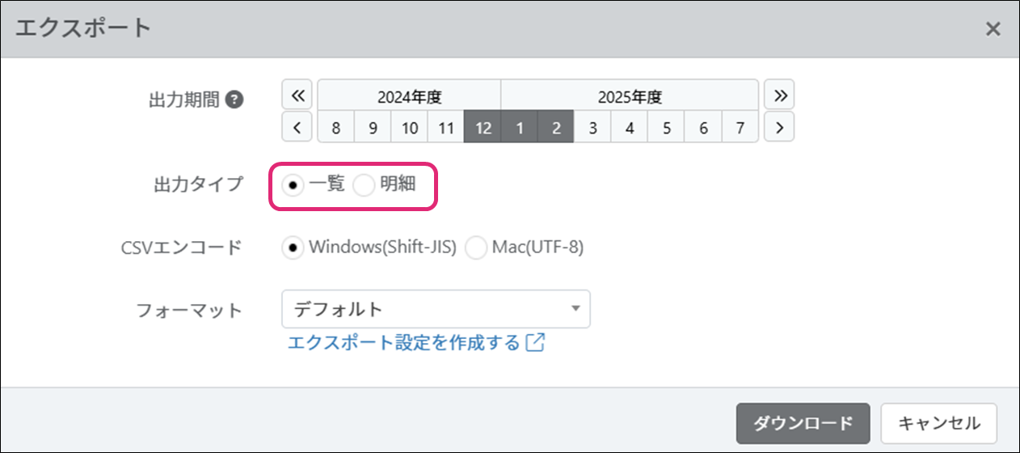
Task: Select the 2024年度 year header
Action: (409, 97)
